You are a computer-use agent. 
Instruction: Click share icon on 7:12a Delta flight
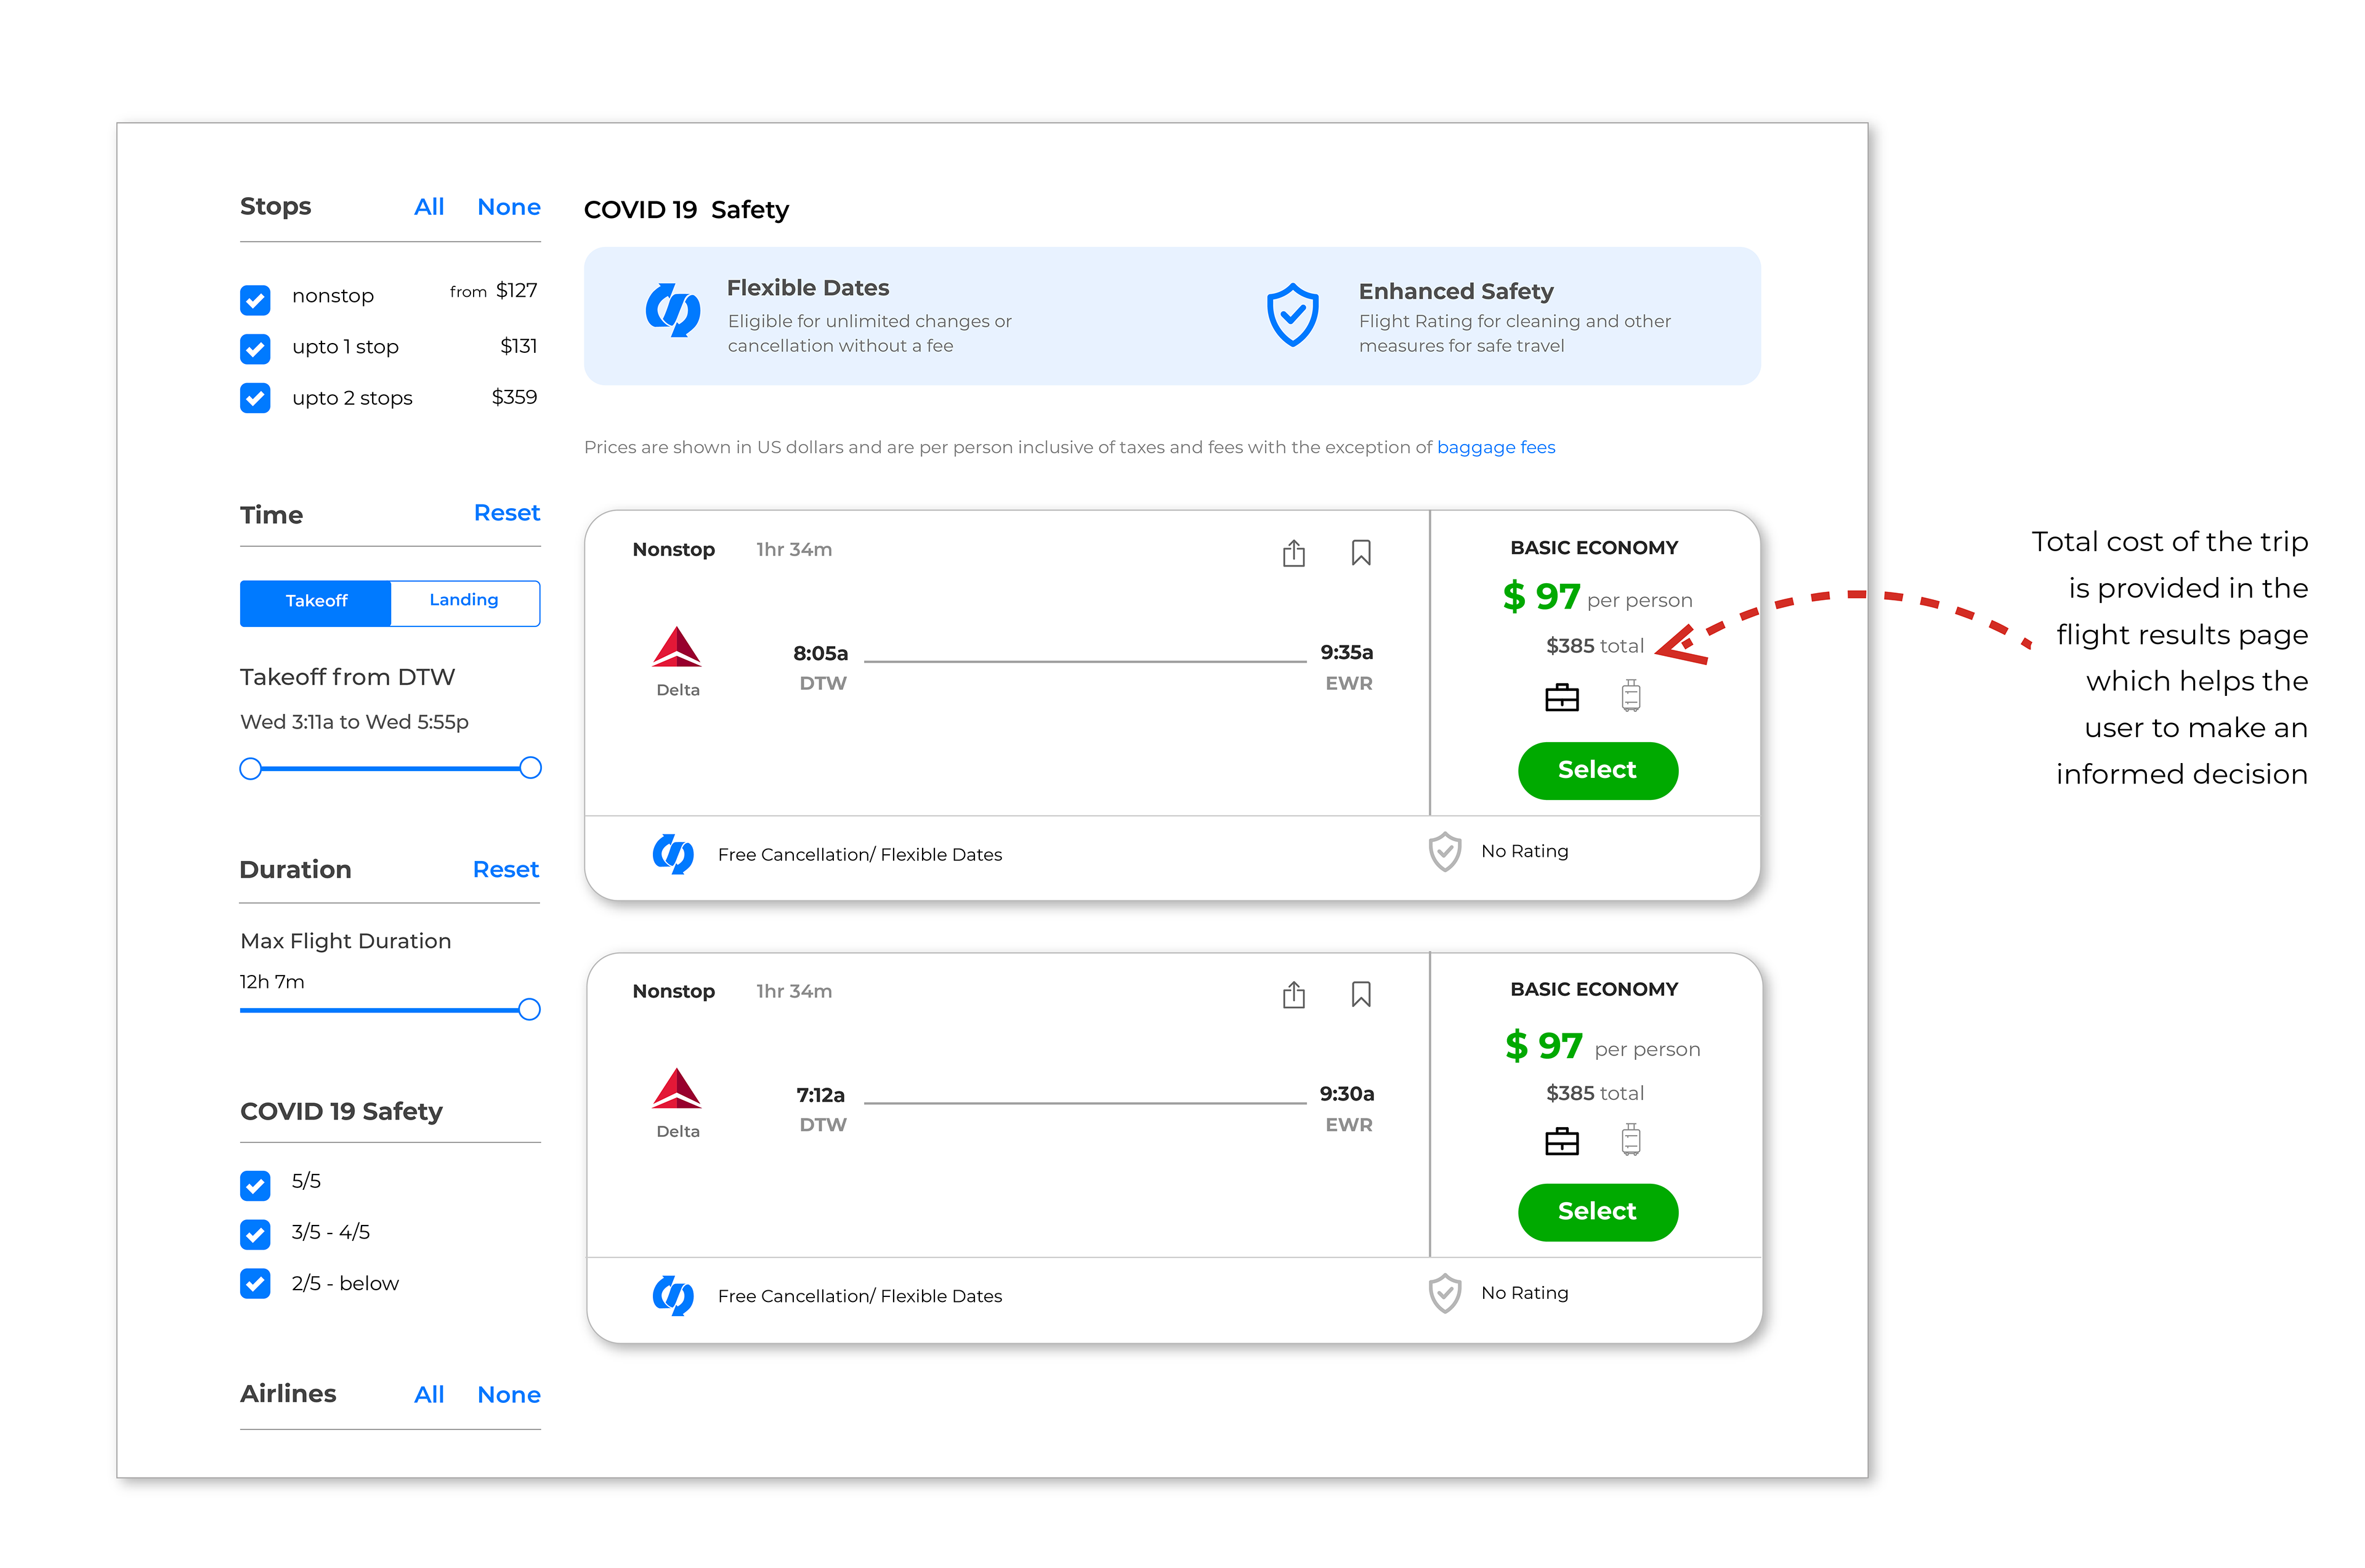(1293, 994)
